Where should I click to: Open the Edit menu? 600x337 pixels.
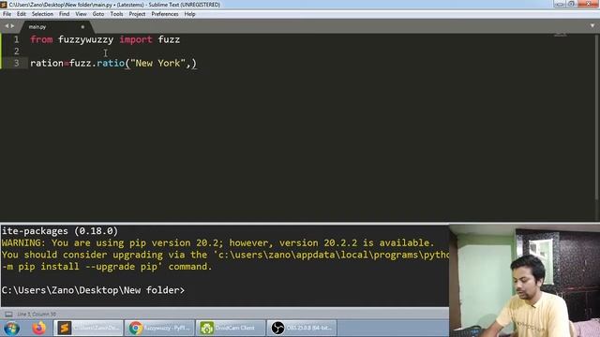click(x=21, y=14)
